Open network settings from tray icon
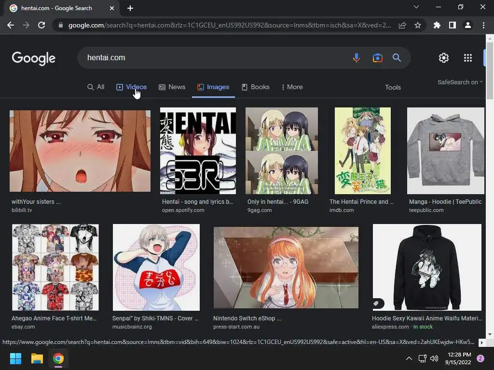This screenshot has height=370, width=494. tap(422, 358)
